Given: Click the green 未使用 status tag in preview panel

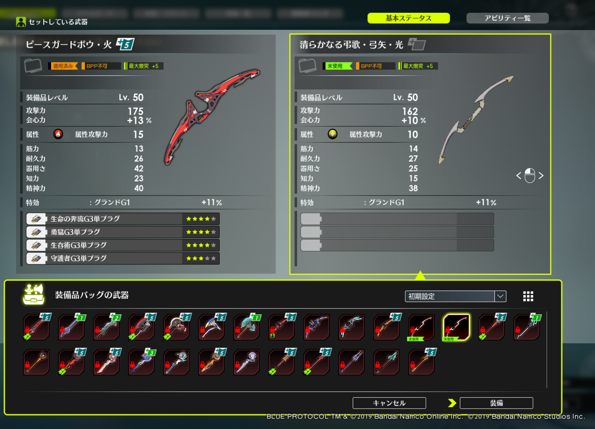Looking at the screenshot, I should pyautogui.click(x=338, y=66).
